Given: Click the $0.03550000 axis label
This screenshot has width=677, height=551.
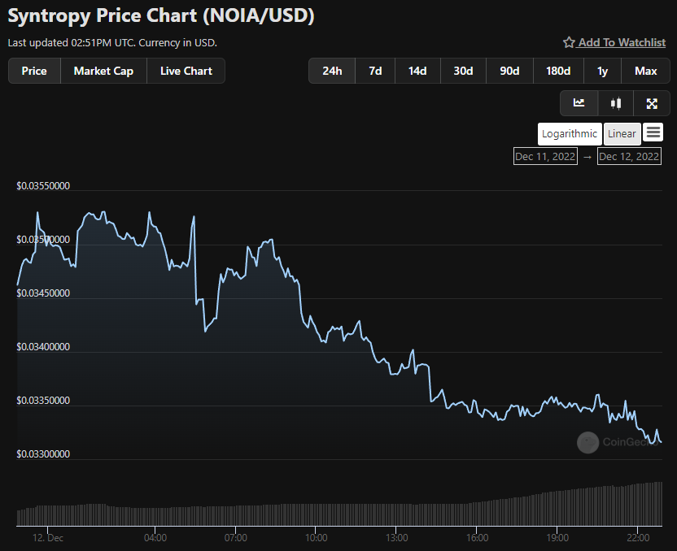Looking at the screenshot, I should click(43, 186).
